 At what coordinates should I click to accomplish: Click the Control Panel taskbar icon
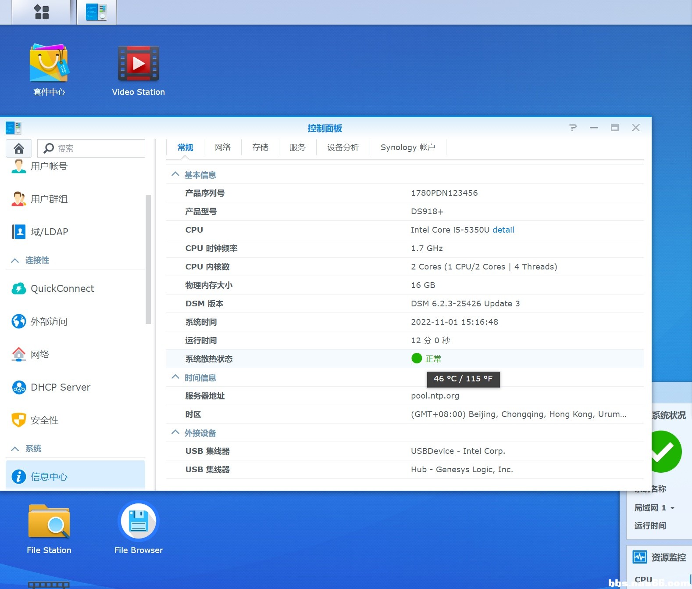(x=96, y=12)
